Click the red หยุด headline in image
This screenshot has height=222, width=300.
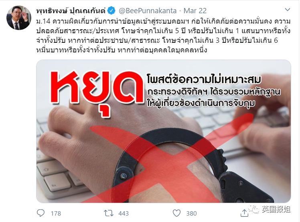(x=97, y=92)
